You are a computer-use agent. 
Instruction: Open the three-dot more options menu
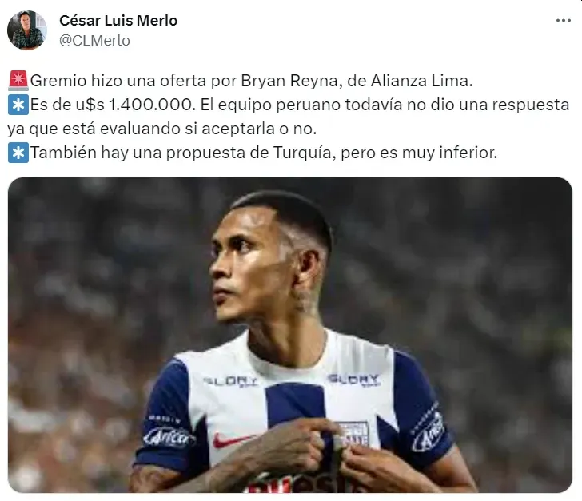(563, 21)
